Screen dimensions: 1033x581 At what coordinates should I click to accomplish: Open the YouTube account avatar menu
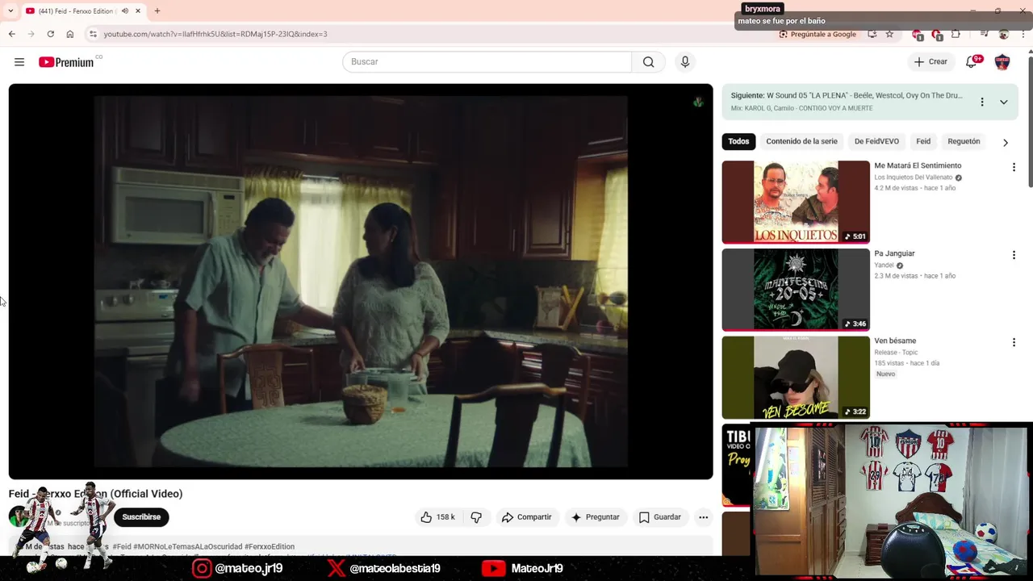[x=1002, y=62]
